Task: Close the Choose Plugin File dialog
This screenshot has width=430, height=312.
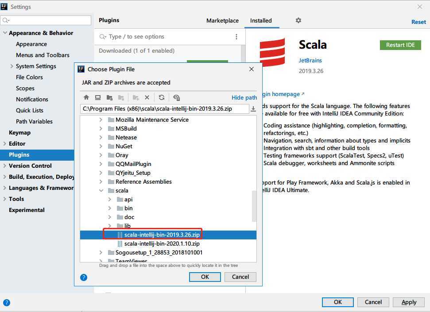Action: tap(252, 69)
